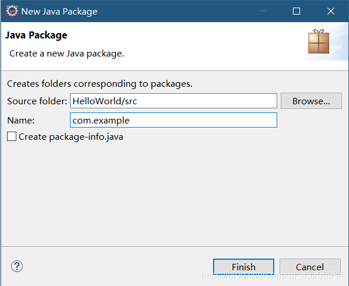Click the gift box package wizard icon
This screenshot has width=349, height=286.
(319, 42)
